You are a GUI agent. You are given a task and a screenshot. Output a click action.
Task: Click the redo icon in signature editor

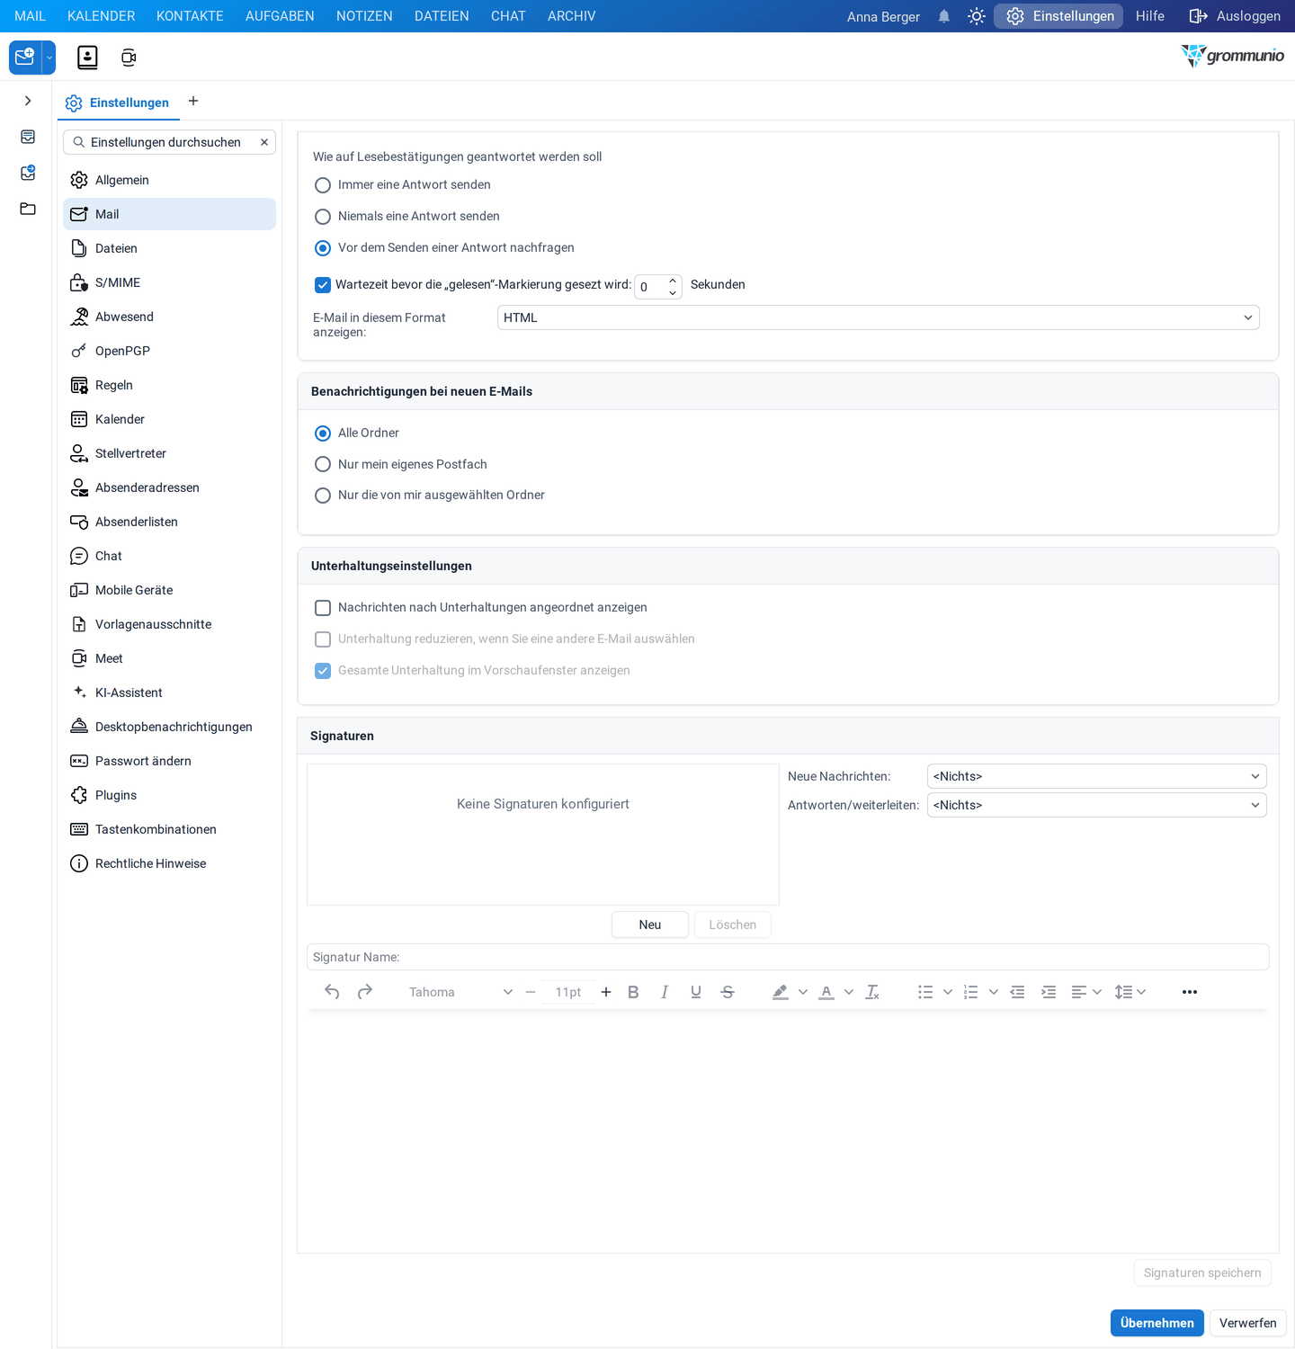pos(365,992)
